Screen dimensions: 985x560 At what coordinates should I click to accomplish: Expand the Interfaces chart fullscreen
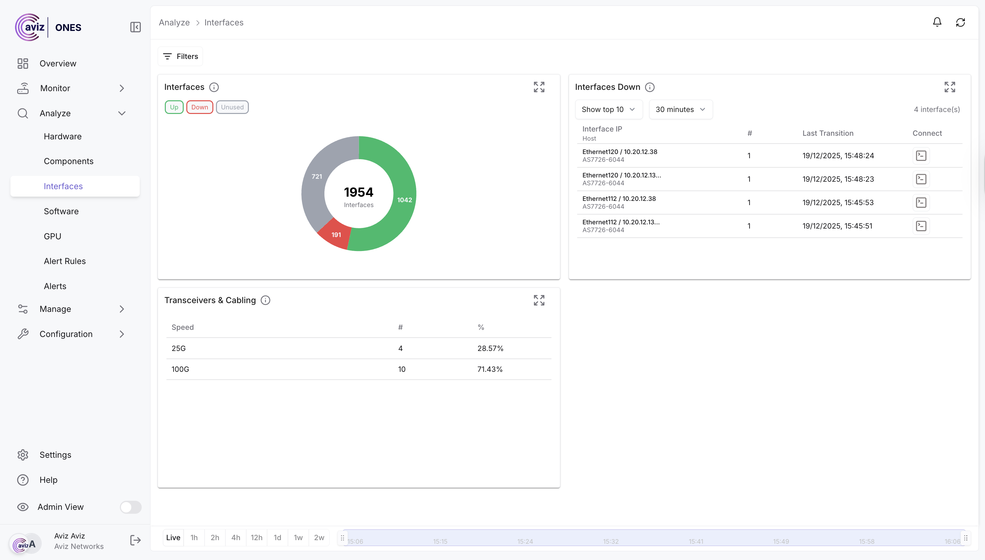[x=539, y=87]
